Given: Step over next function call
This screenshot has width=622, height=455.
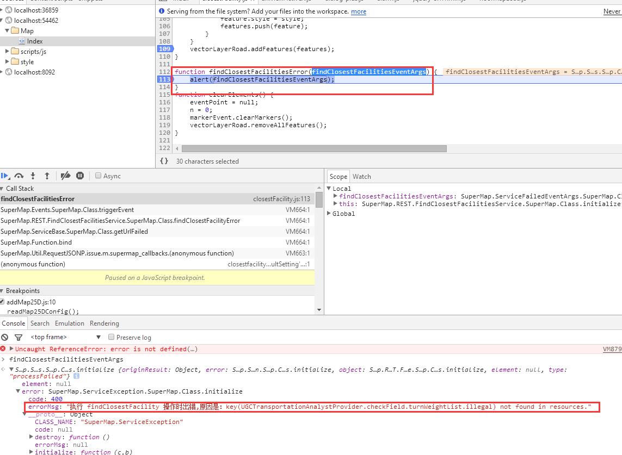Looking at the screenshot, I should (19, 176).
